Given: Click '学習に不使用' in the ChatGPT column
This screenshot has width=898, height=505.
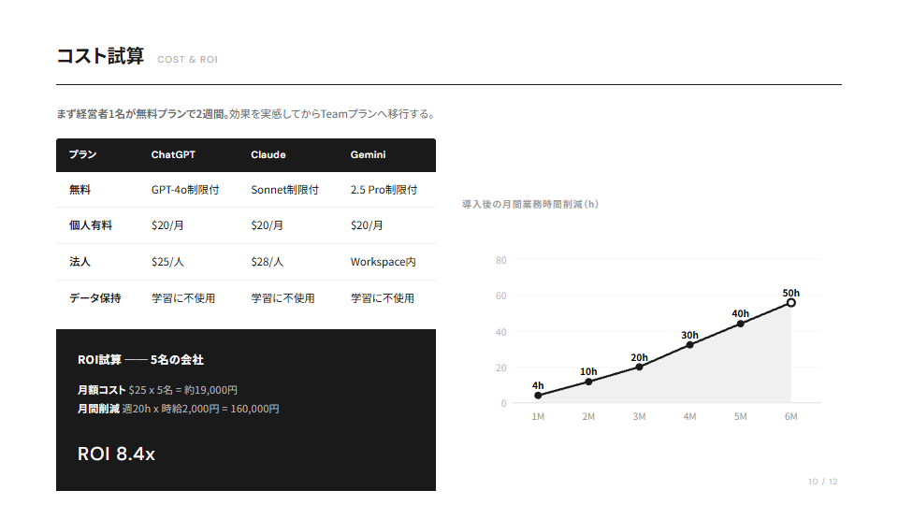Looking at the screenshot, I should point(183,297).
